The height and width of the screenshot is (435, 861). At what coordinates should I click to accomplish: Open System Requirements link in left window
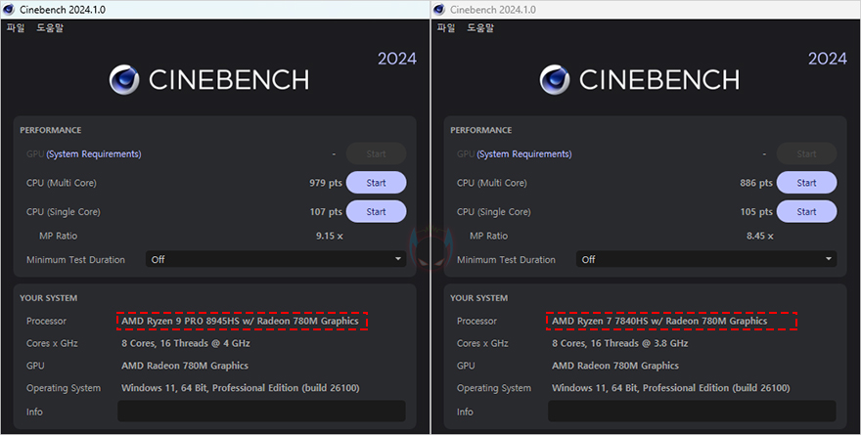tap(94, 154)
